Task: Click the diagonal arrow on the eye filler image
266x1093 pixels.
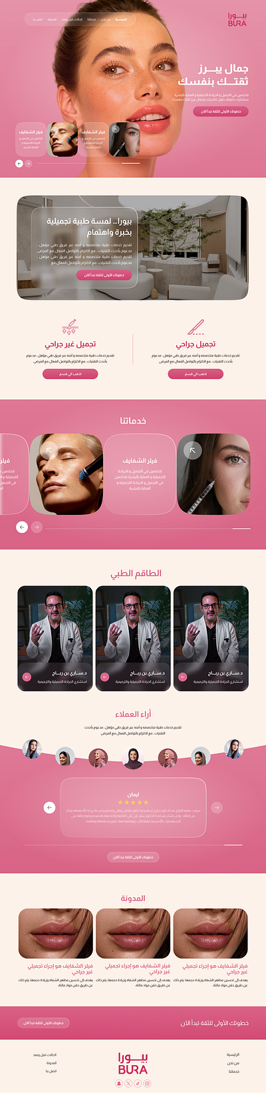Action: [x=192, y=451]
